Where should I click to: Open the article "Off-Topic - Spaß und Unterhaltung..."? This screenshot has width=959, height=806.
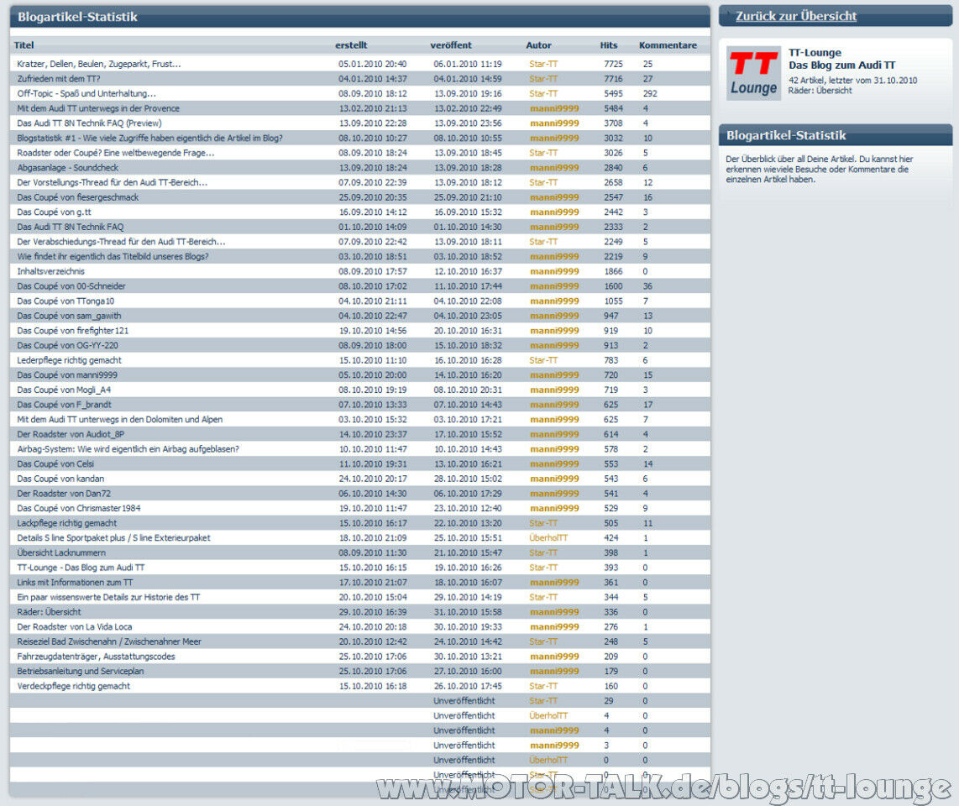84,93
